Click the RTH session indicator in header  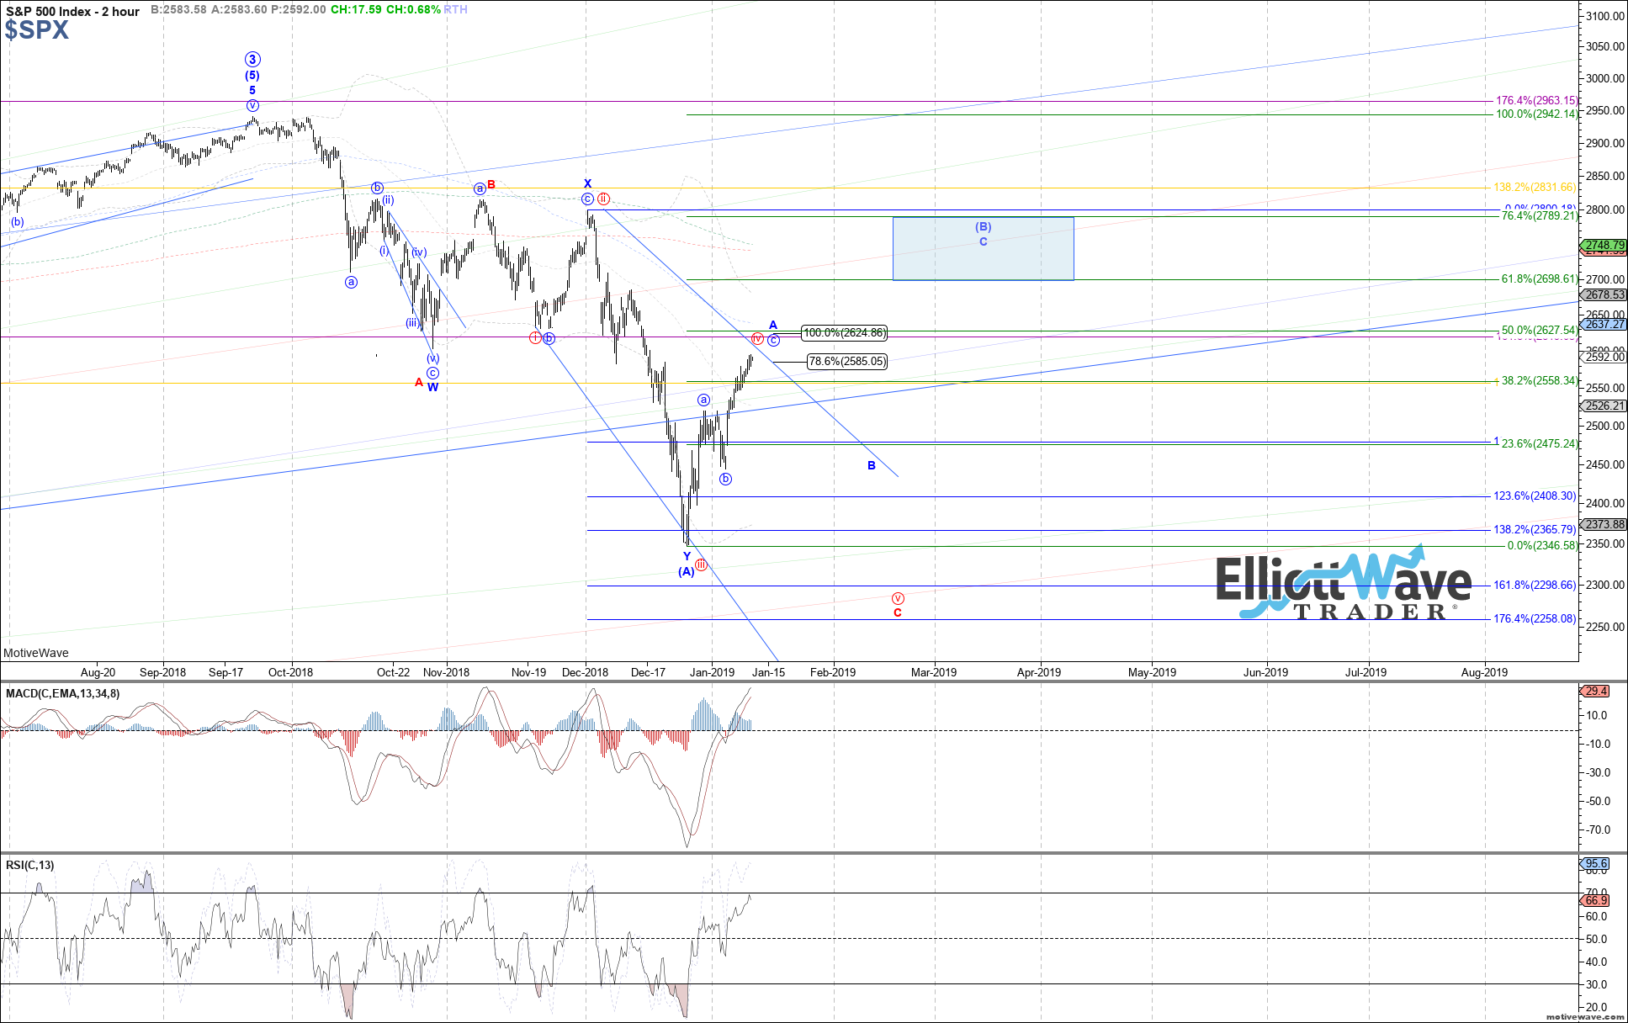(455, 9)
